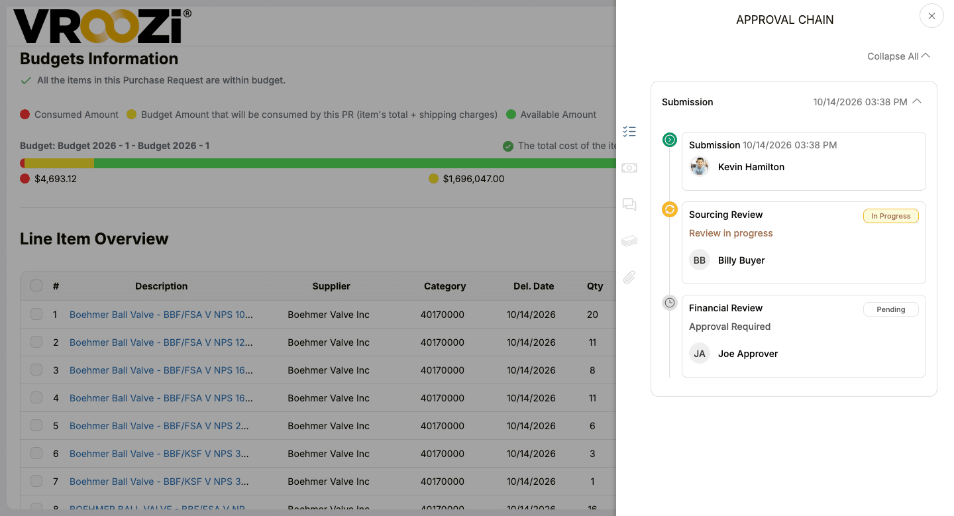Click the green Submission step status icon
This screenshot has width=954, height=516.
coord(670,140)
